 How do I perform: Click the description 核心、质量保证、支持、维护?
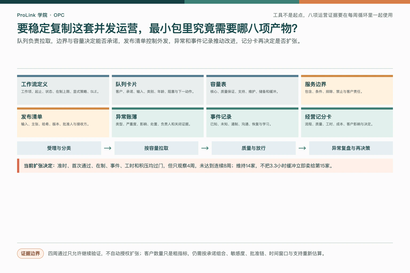[245, 92]
